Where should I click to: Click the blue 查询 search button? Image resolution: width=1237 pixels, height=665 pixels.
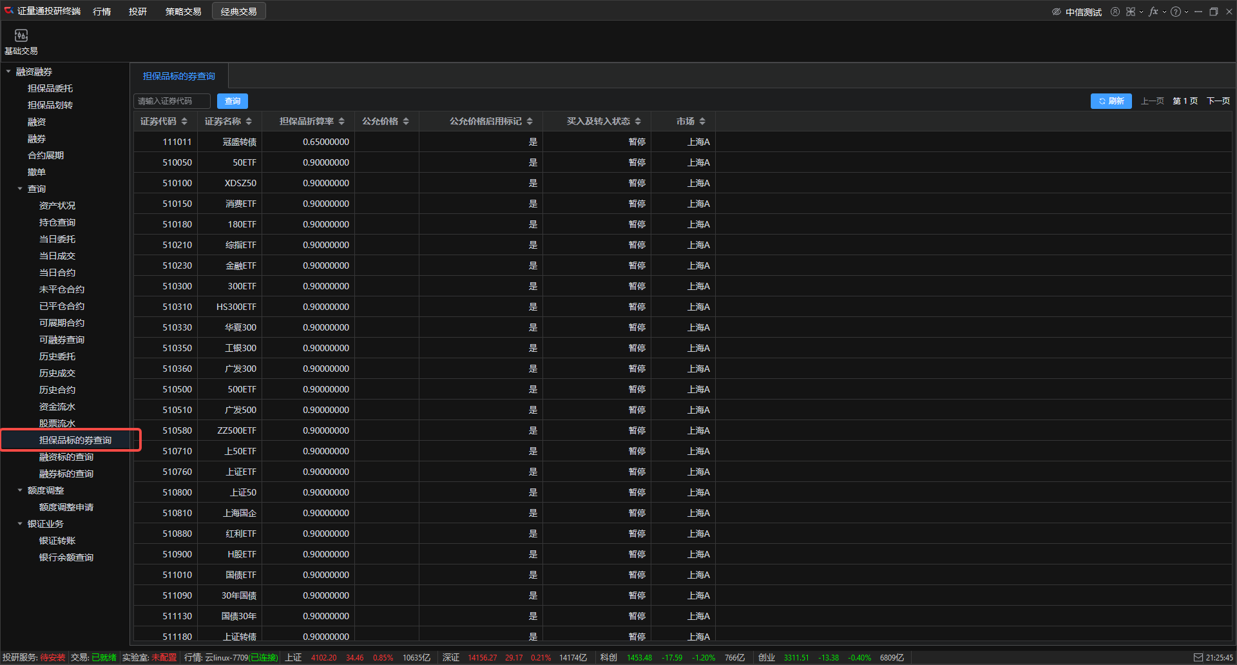(233, 101)
